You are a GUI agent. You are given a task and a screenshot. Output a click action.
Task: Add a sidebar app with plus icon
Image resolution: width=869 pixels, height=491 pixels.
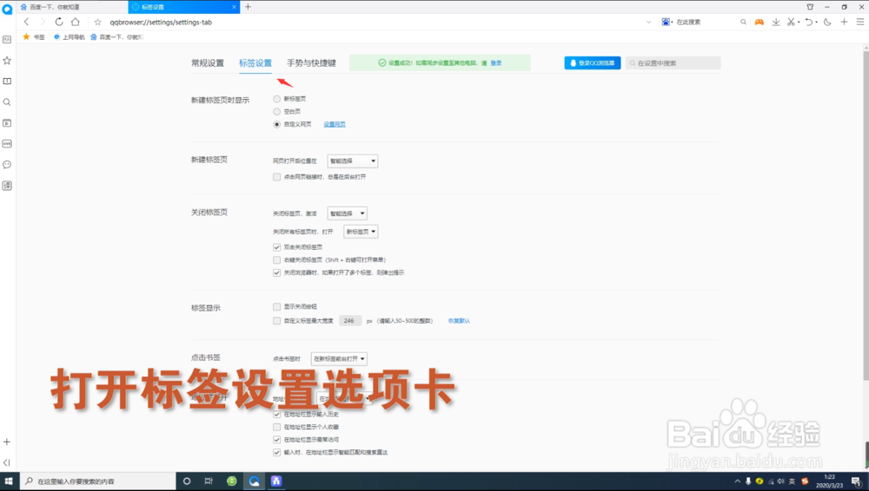click(x=7, y=442)
